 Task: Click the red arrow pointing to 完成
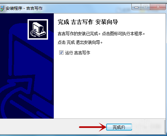pyautogui.click(x=92, y=127)
